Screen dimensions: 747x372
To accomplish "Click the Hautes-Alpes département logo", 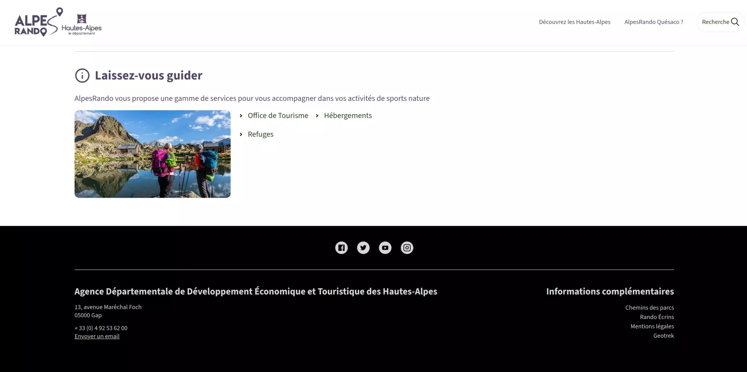I will point(82,25).
